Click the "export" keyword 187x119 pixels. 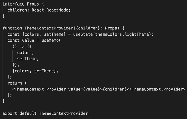10,113
